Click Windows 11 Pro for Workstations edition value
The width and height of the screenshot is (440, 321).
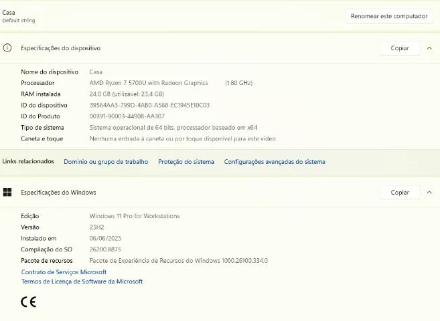pyautogui.click(x=135, y=216)
